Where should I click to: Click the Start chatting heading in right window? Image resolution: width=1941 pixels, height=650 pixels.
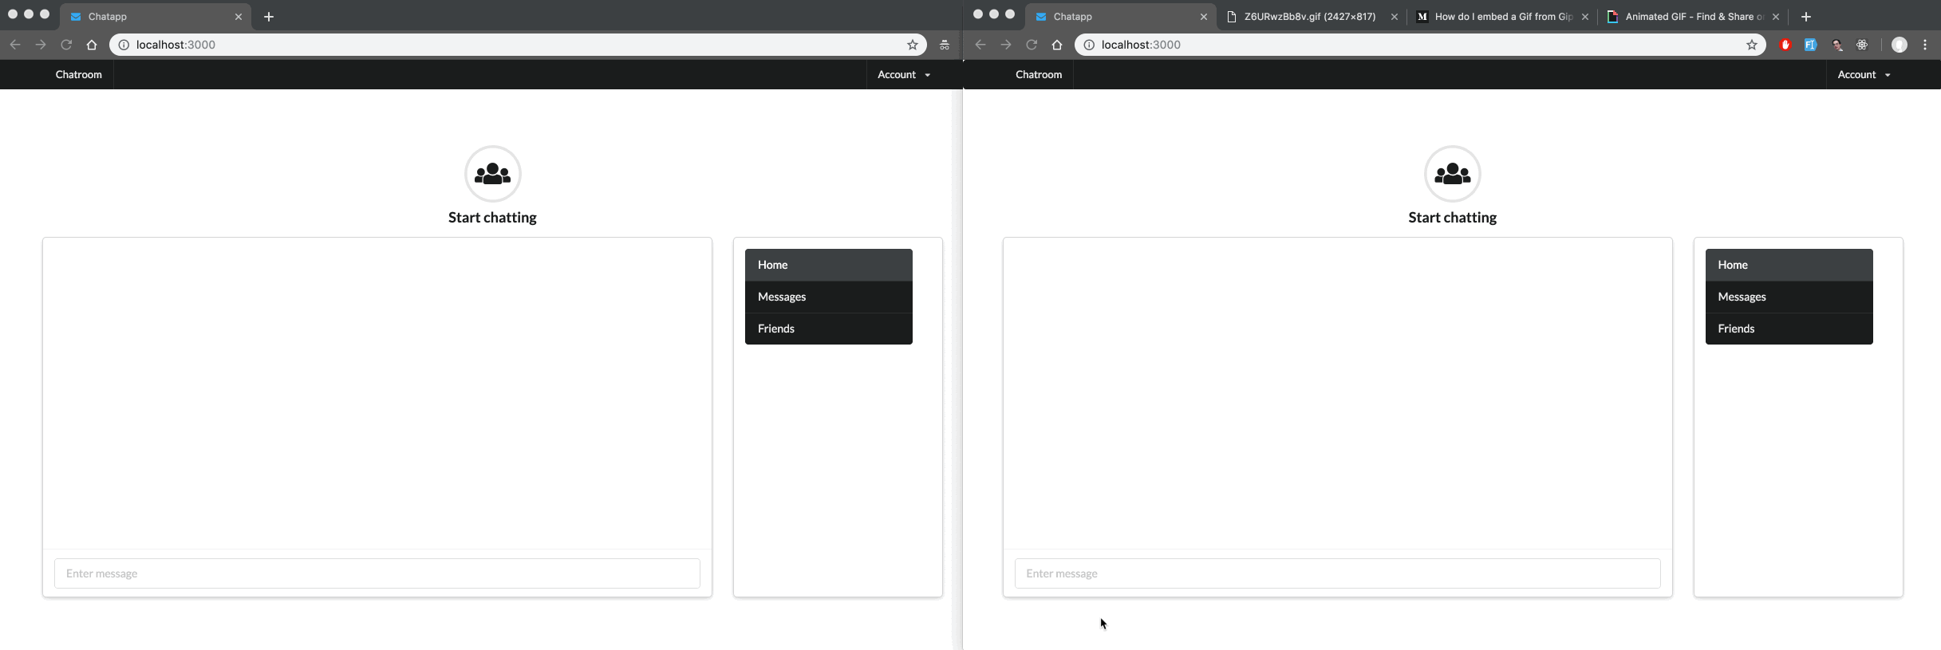[x=1453, y=218]
